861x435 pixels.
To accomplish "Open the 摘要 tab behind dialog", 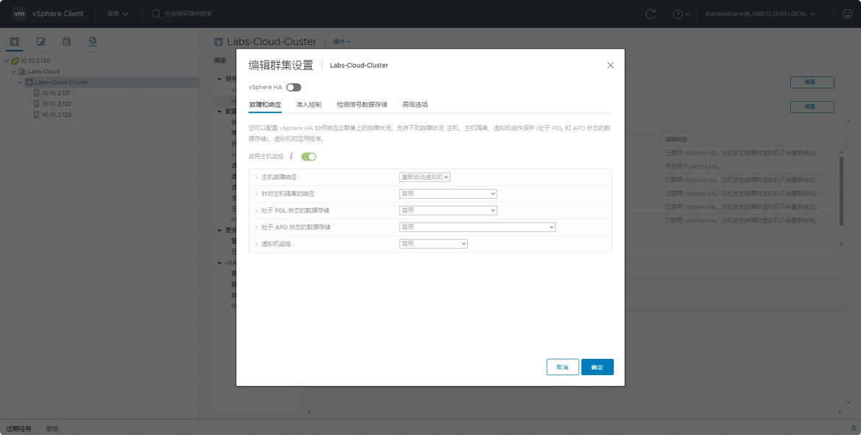I will [220, 61].
